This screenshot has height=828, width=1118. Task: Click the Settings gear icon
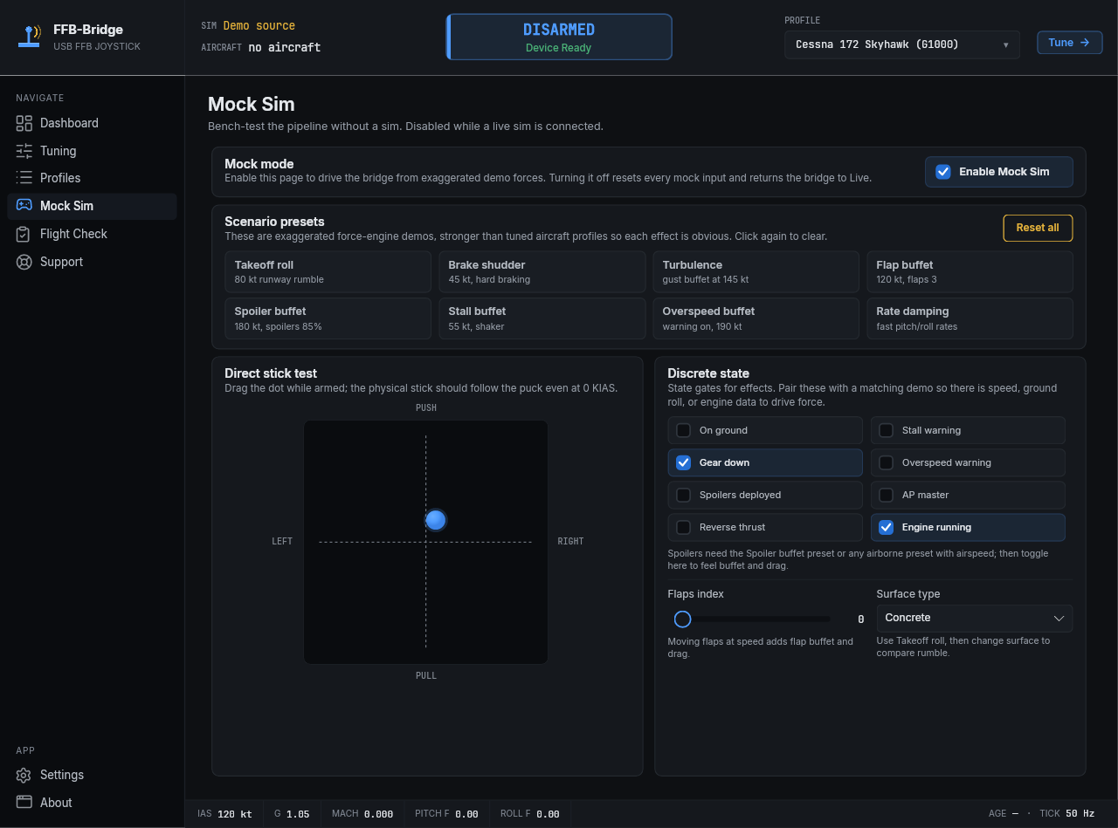24,775
